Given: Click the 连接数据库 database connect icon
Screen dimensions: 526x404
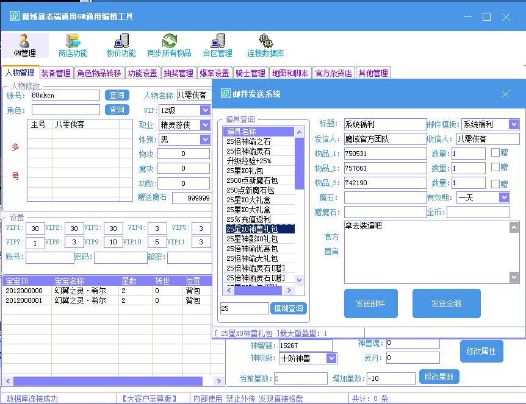Looking at the screenshot, I should (267, 45).
